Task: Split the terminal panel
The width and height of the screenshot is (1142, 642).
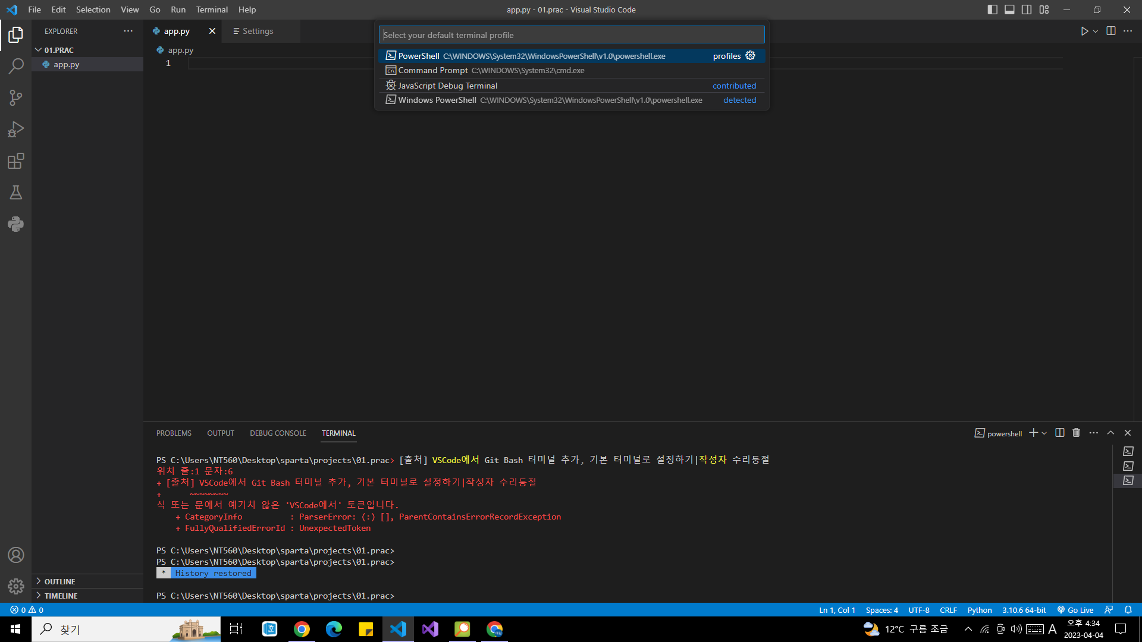Action: click(x=1059, y=433)
